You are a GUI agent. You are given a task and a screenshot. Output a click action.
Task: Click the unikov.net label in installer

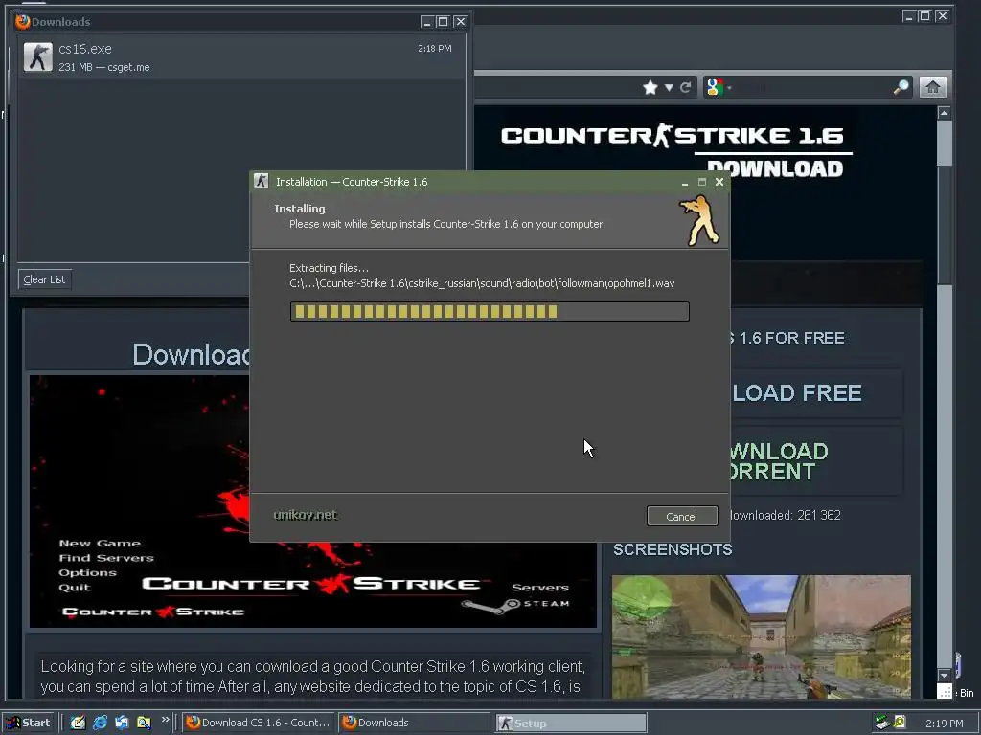tap(306, 515)
